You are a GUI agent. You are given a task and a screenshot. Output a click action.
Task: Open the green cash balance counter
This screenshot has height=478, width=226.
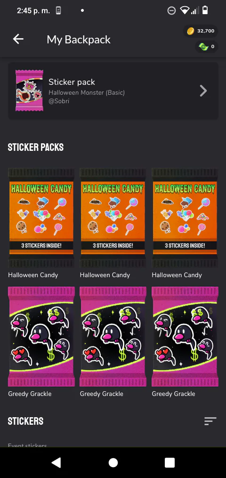pos(207,47)
